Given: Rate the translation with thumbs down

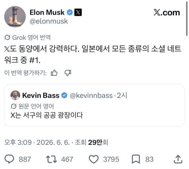Looking at the screenshot, I should pos(68,73).
